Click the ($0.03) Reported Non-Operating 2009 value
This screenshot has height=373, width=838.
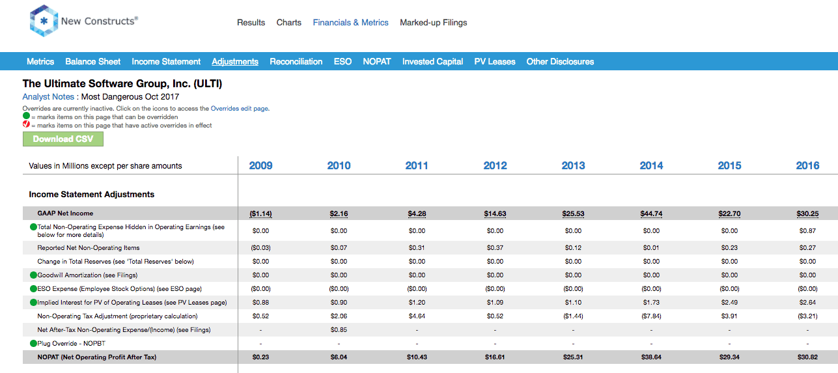pyautogui.click(x=260, y=247)
